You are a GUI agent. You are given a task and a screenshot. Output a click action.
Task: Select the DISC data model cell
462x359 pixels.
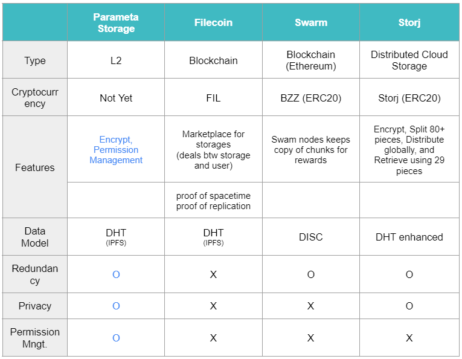click(311, 237)
